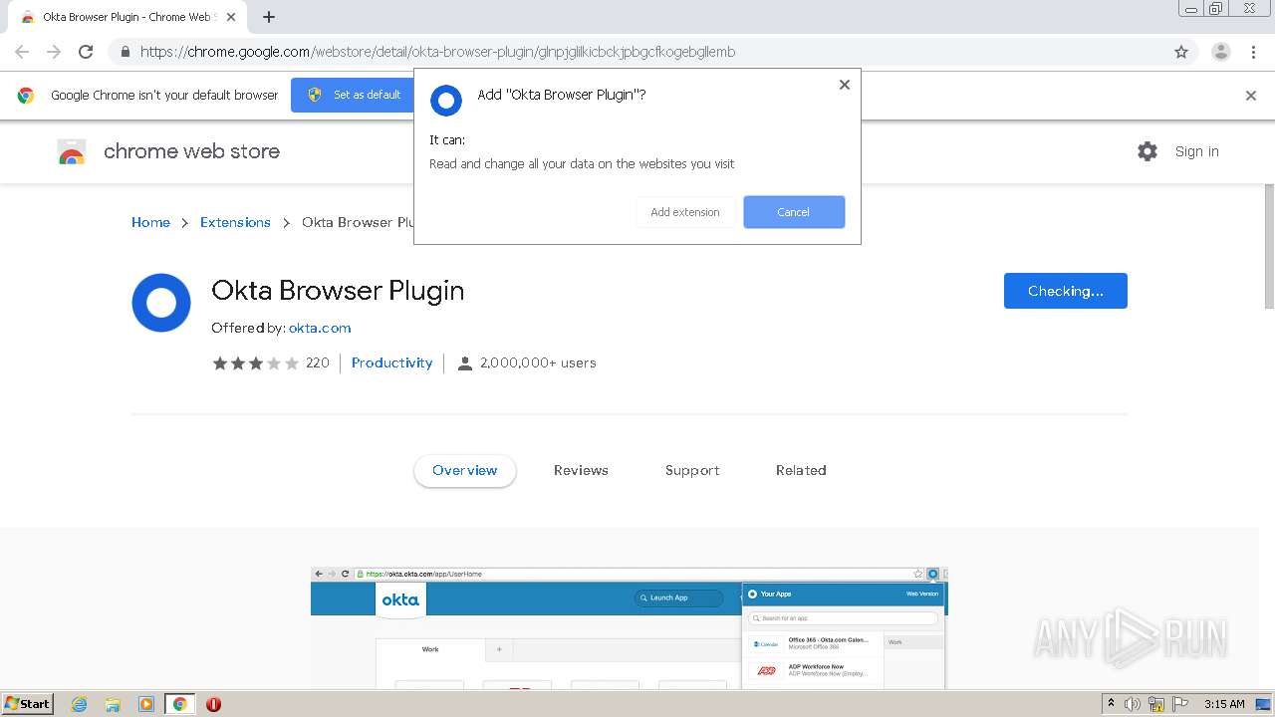This screenshot has height=717, width=1275.
Task: Switch to the Overview tab
Action: [465, 470]
